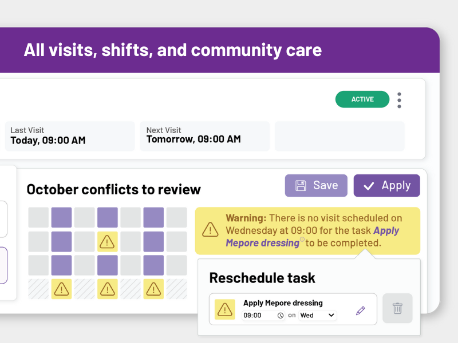Open the three-dot more options menu

(x=399, y=100)
